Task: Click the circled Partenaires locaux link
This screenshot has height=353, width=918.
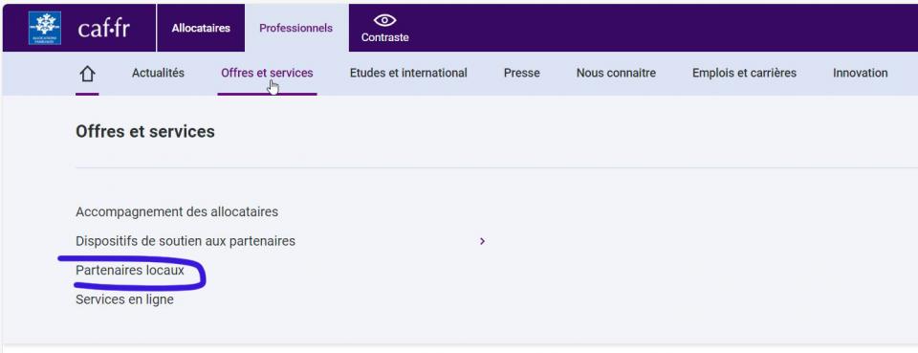Action: click(130, 271)
